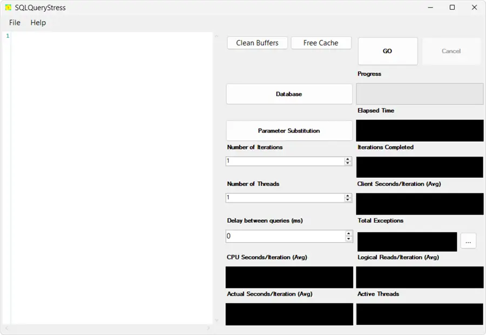The height and width of the screenshot is (335, 486).
Task: Click the Free Cache button
Action: coord(321,43)
